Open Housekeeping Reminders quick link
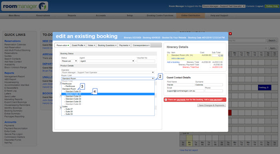Screen dimensions: 280x154 pos(17,105)
